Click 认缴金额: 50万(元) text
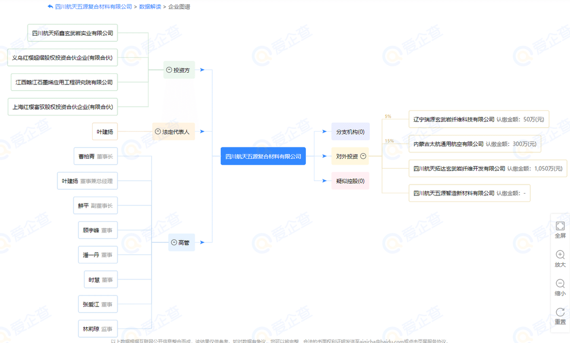Image resolution: width=570 pixels, height=343 pixels. [x=520, y=119]
